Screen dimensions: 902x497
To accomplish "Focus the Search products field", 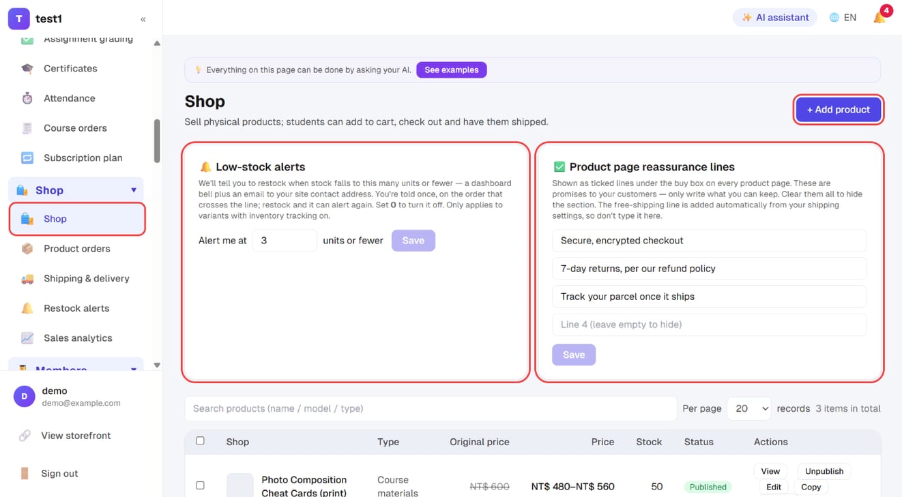I will coord(431,408).
